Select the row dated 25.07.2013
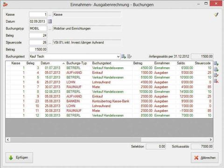The width and height of the screenshot is (224, 168). (109, 82)
